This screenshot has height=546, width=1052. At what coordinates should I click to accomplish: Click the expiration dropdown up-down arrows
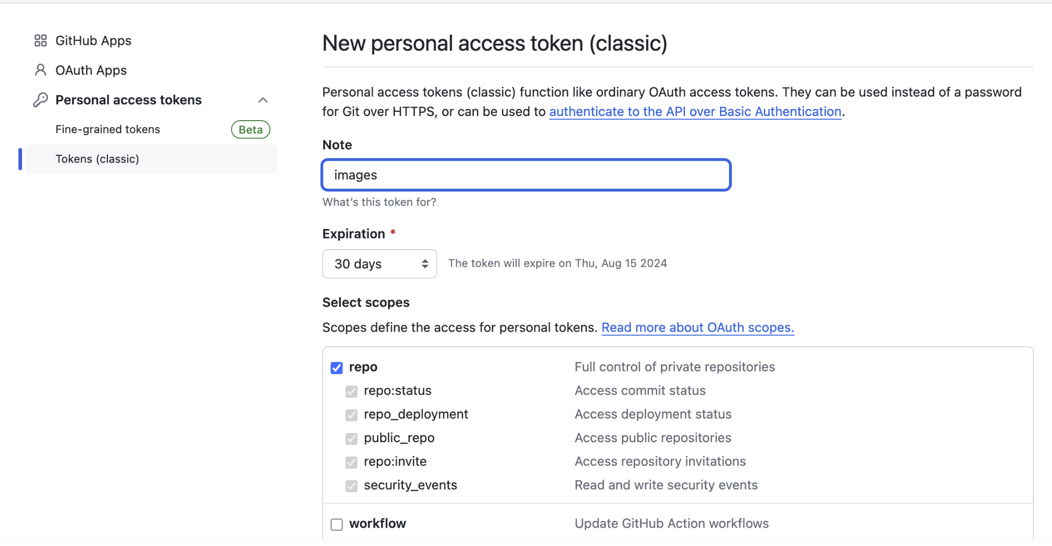pyautogui.click(x=425, y=264)
